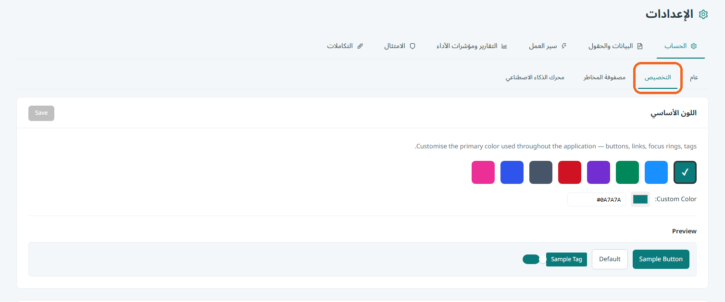Open the الحساب tab
This screenshot has height=302, width=725.
click(681, 46)
